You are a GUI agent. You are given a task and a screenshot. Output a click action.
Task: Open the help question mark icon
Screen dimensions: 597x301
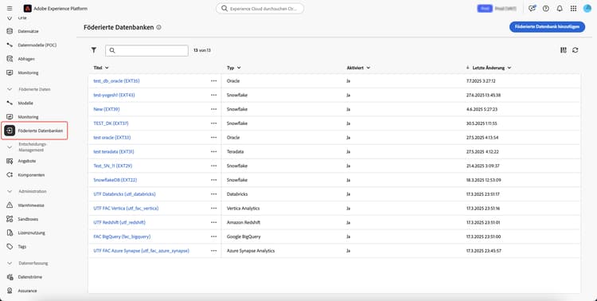tap(546, 9)
